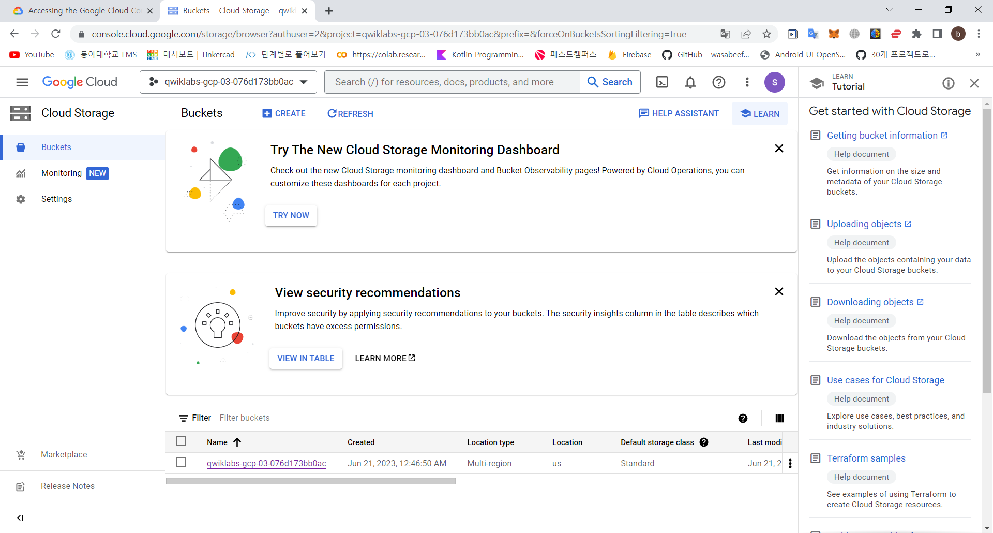Viewport: 993px width, 533px height.
Task: Open the help question mark menu
Action: pos(719,82)
